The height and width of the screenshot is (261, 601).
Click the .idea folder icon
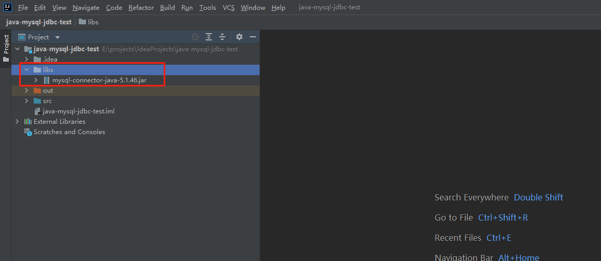37,60
